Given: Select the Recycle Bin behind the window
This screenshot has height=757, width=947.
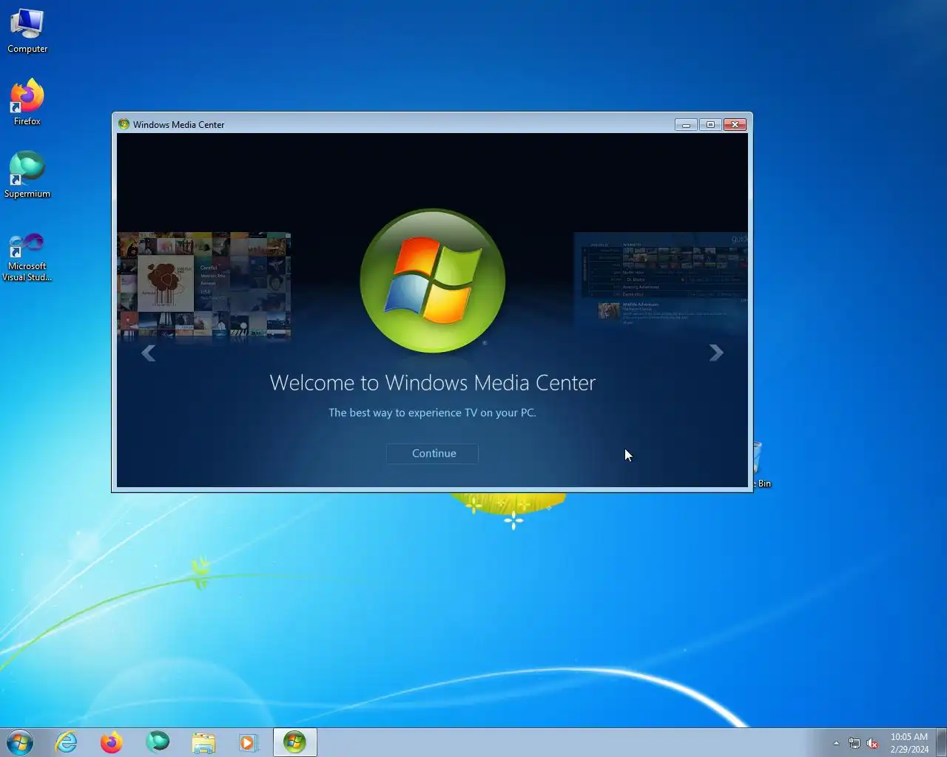Looking at the screenshot, I should (761, 466).
